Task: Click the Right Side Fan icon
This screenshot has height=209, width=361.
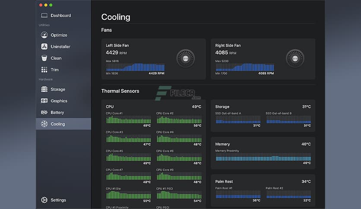Action: (295, 58)
